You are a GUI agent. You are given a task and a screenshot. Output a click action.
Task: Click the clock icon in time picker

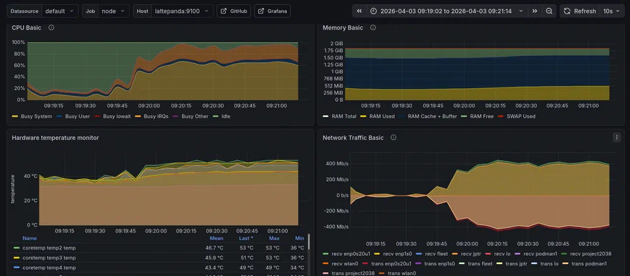coord(374,11)
